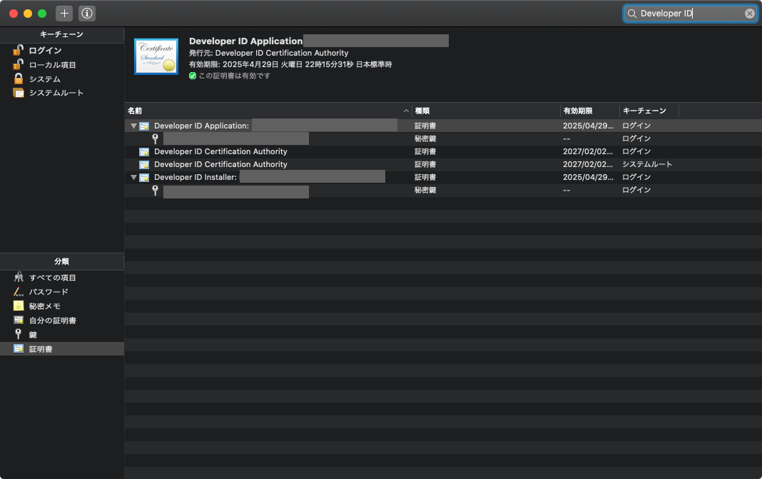Click the システム keychain lock icon
The width and height of the screenshot is (762, 479).
pos(19,79)
